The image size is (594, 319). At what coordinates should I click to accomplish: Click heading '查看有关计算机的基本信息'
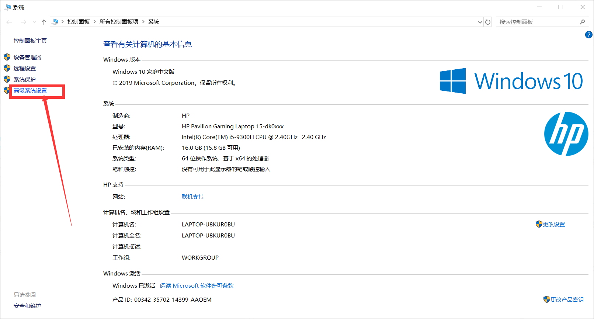(147, 44)
